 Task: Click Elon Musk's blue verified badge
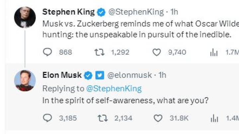coord(88,75)
